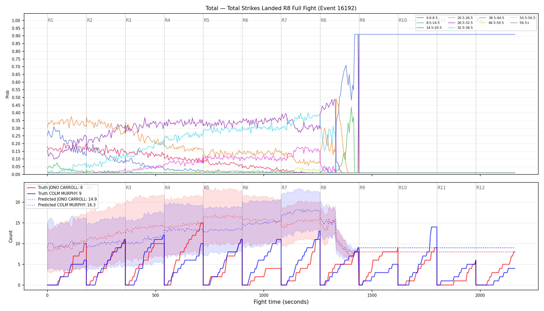The image size is (544, 311).
Task: Click the R1 round marker in the probability chart
Action: pos(51,20)
